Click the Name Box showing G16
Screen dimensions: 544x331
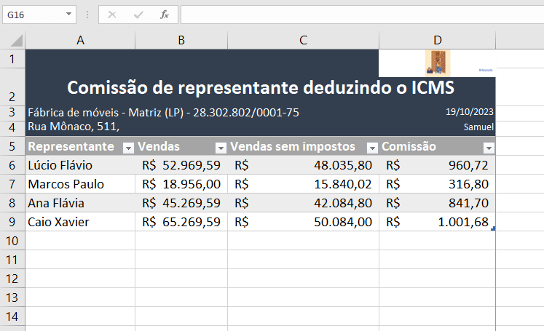point(33,15)
